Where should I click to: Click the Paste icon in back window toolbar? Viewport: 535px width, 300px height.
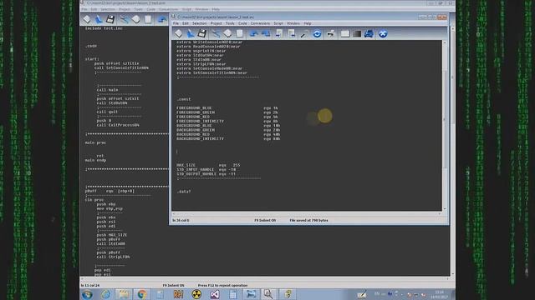click(x=148, y=19)
